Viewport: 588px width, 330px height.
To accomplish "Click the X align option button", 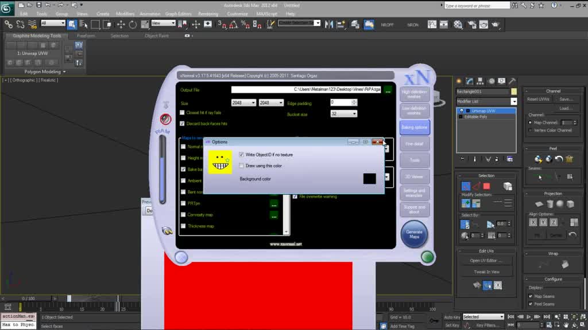I will (x=533, y=222).
